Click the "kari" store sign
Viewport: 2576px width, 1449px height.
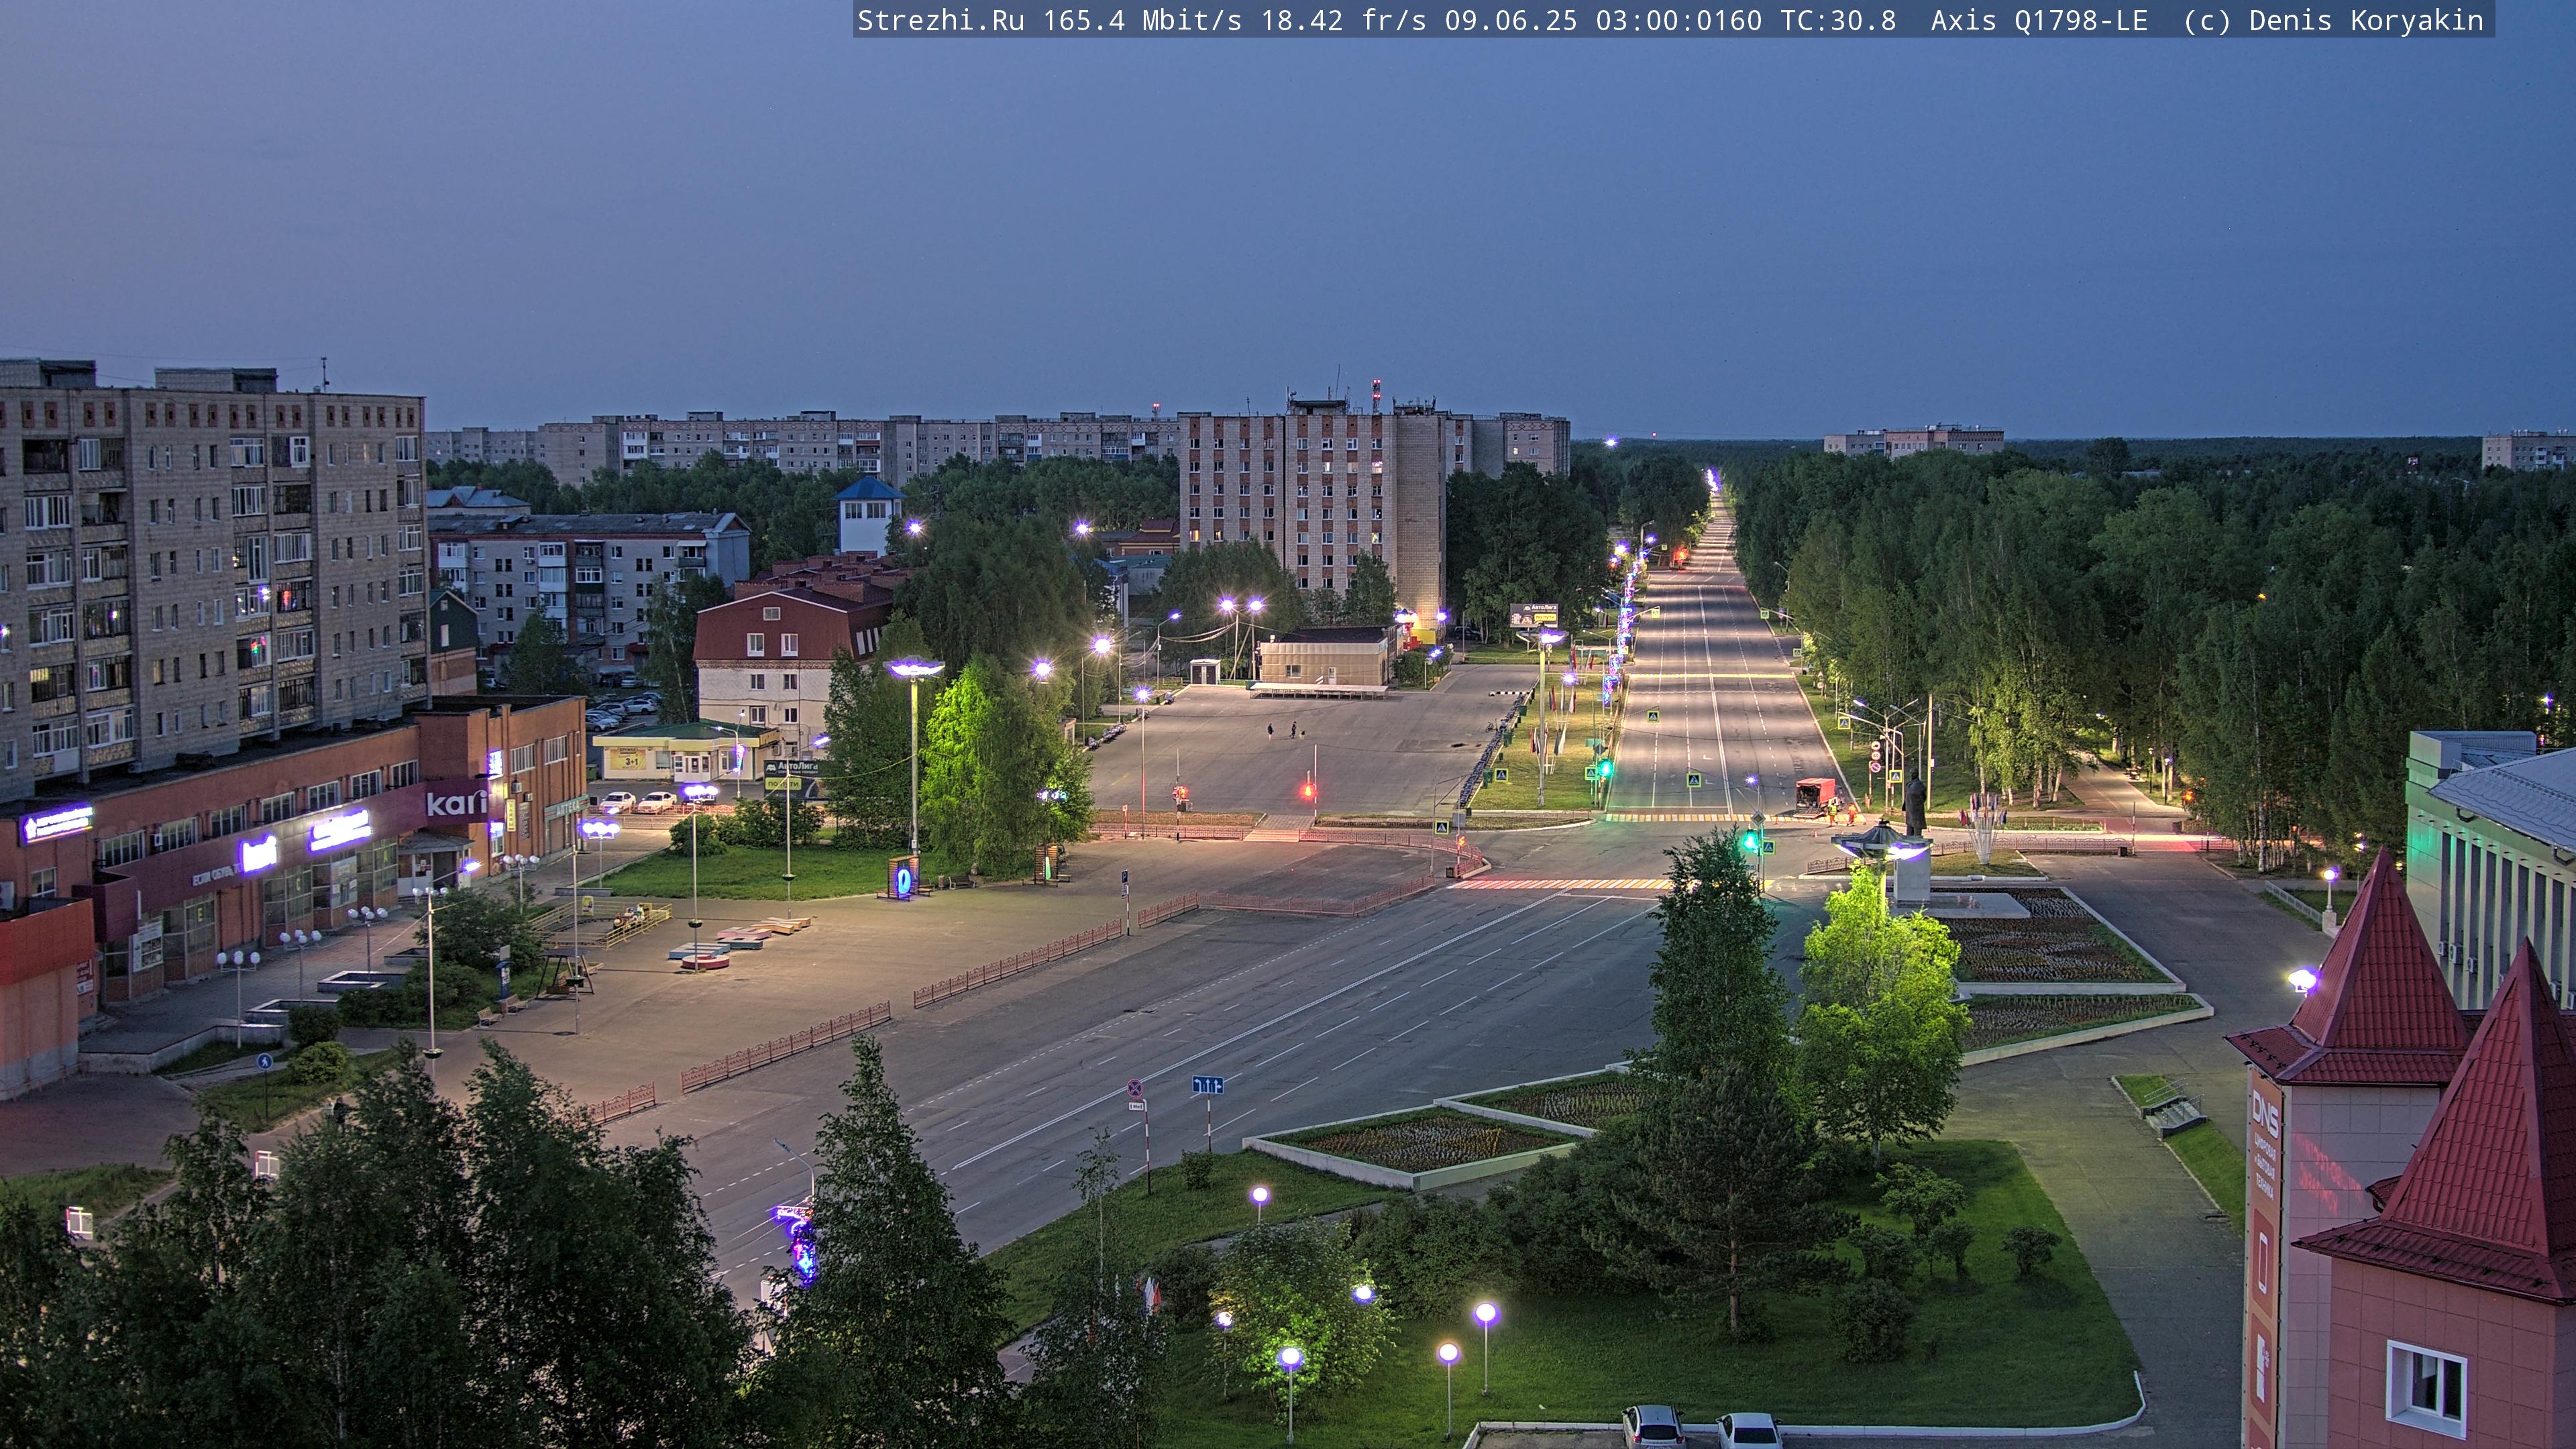[458, 802]
